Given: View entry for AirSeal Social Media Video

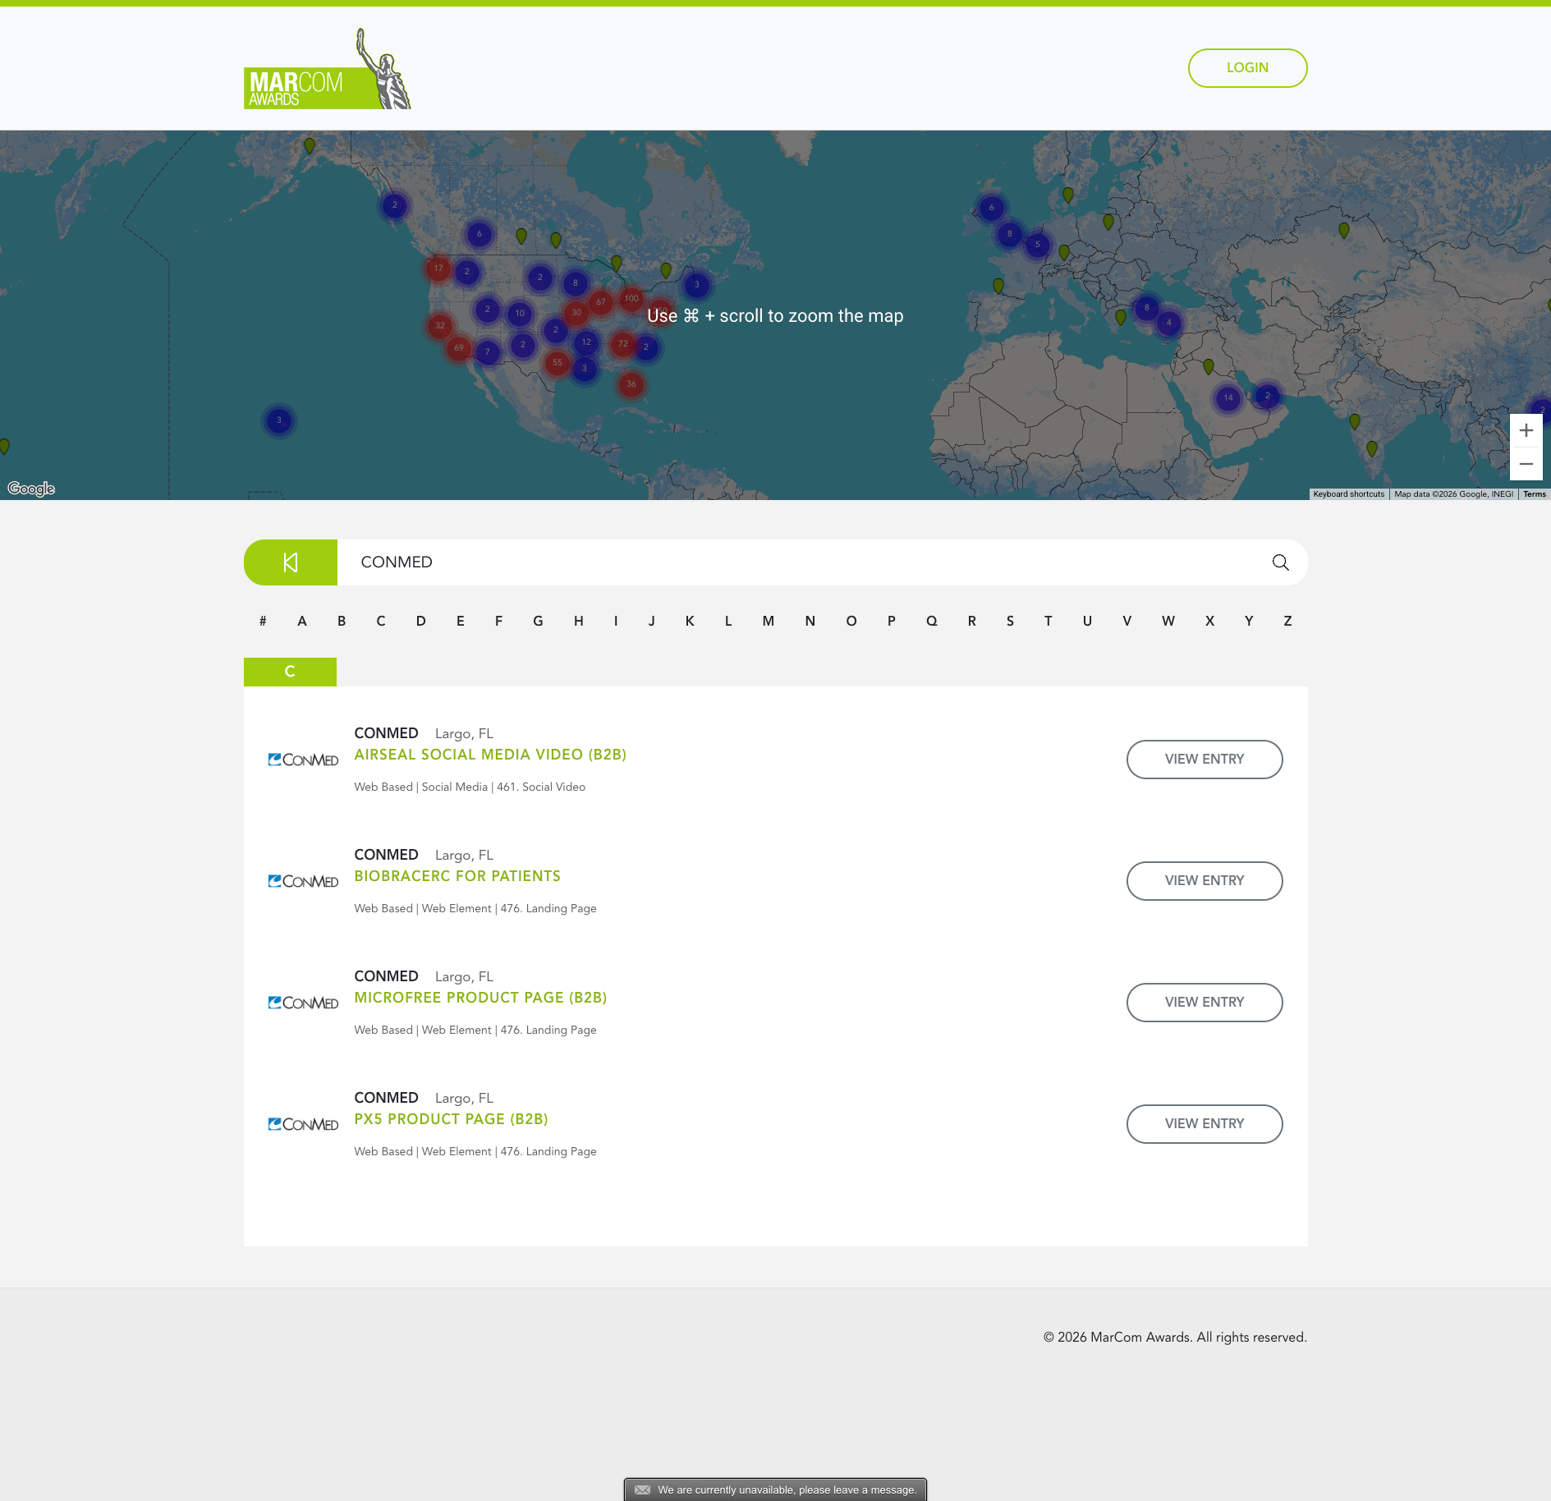Looking at the screenshot, I should click(1204, 760).
